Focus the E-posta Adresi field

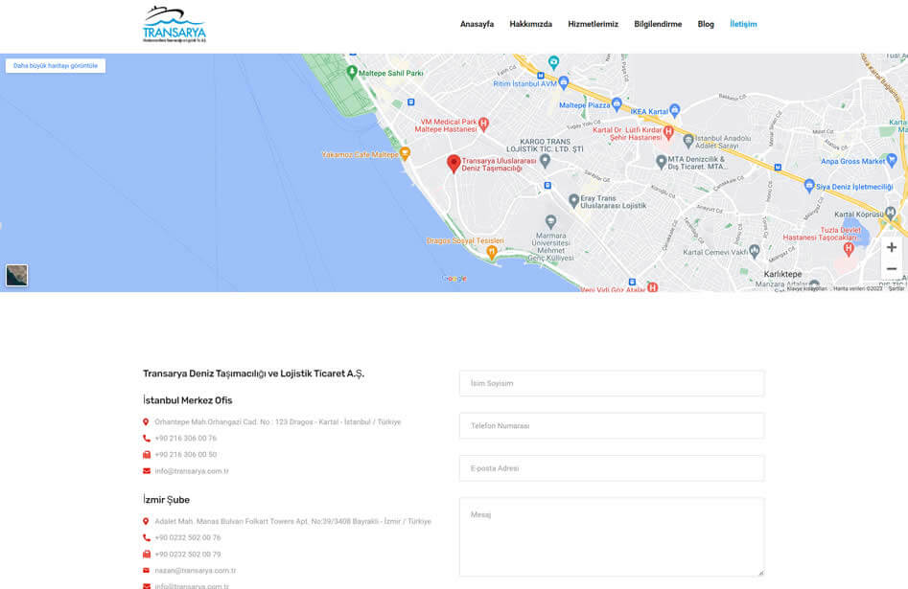coord(612,468)
